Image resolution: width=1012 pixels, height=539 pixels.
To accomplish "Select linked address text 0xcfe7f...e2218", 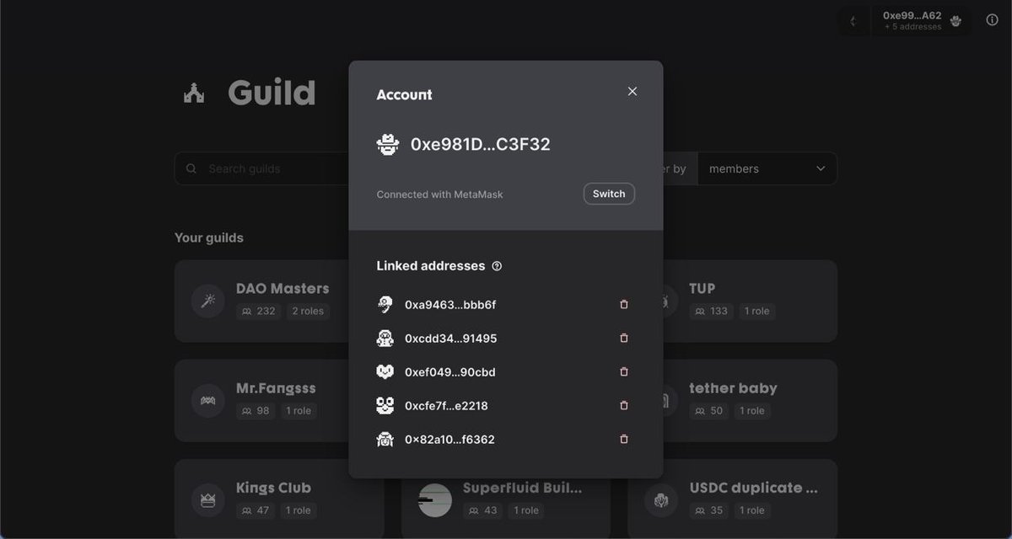I will 446,406.
